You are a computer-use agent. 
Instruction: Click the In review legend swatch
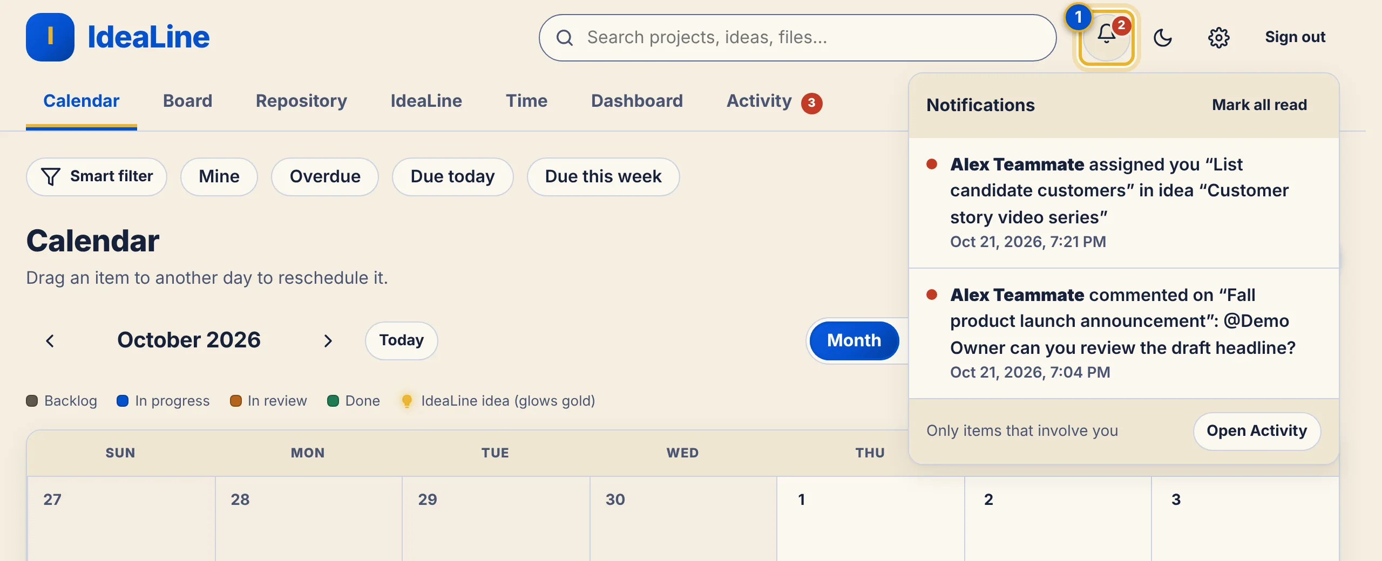click(235, 401)
